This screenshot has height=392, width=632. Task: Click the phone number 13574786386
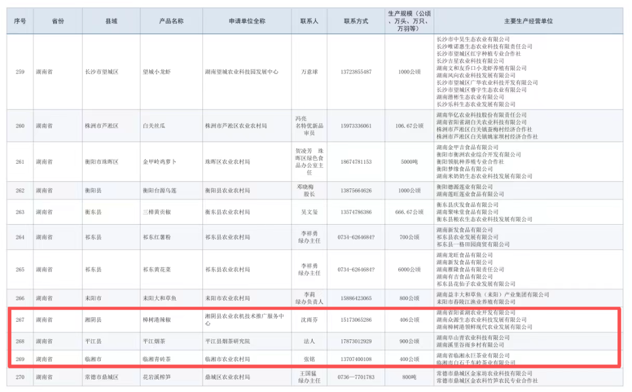(356, 212)
